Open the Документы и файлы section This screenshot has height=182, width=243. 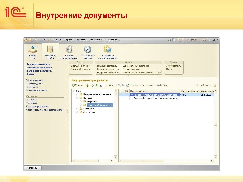50,52
